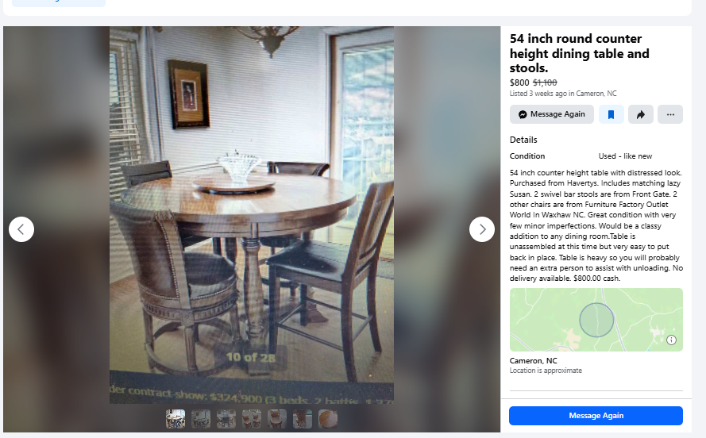Click the blue Message Again button
706x438 pixels.
(x=596, y=416)
